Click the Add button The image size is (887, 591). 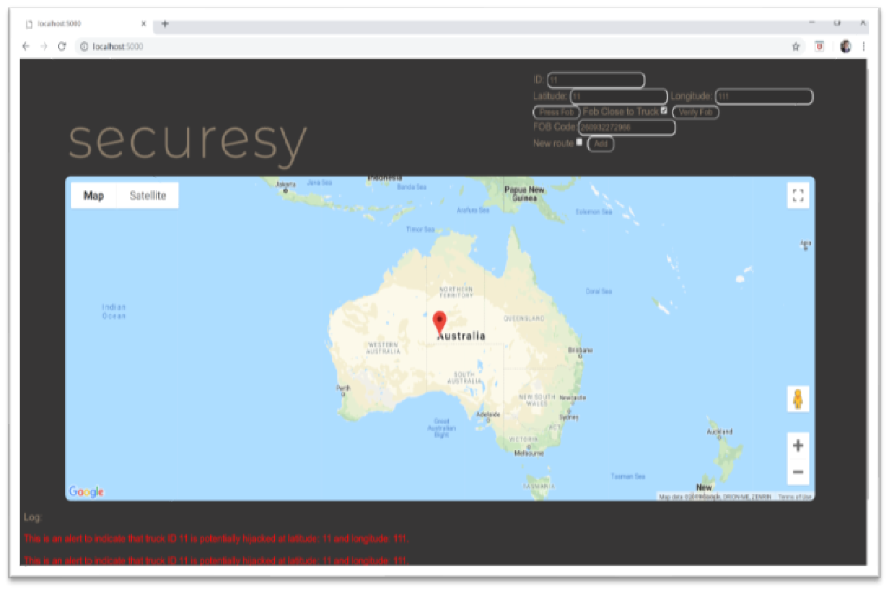(x=601, y=144)
